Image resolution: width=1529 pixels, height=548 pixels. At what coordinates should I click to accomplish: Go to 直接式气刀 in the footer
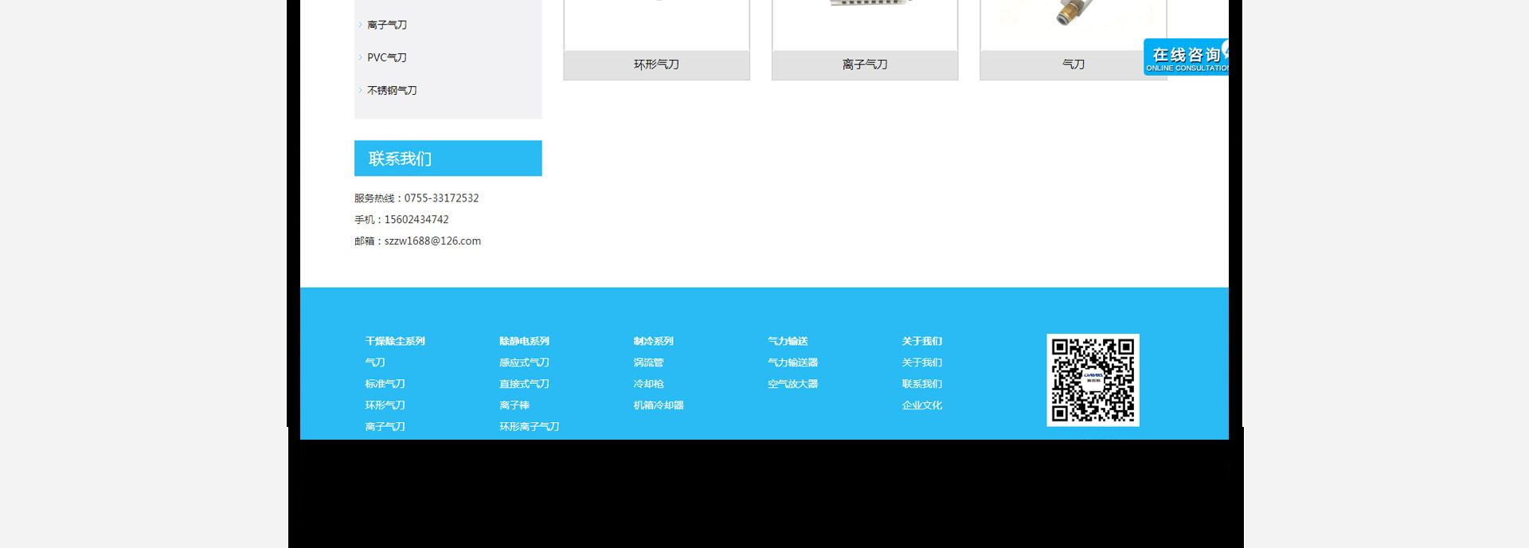524,384
